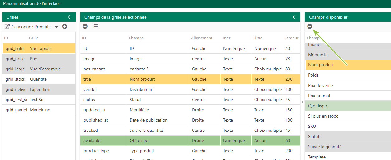This screenshot has height=160, width=391.
Task: Click the add grid plus icon
Action: pyautogui.click(x=65, y=27)
